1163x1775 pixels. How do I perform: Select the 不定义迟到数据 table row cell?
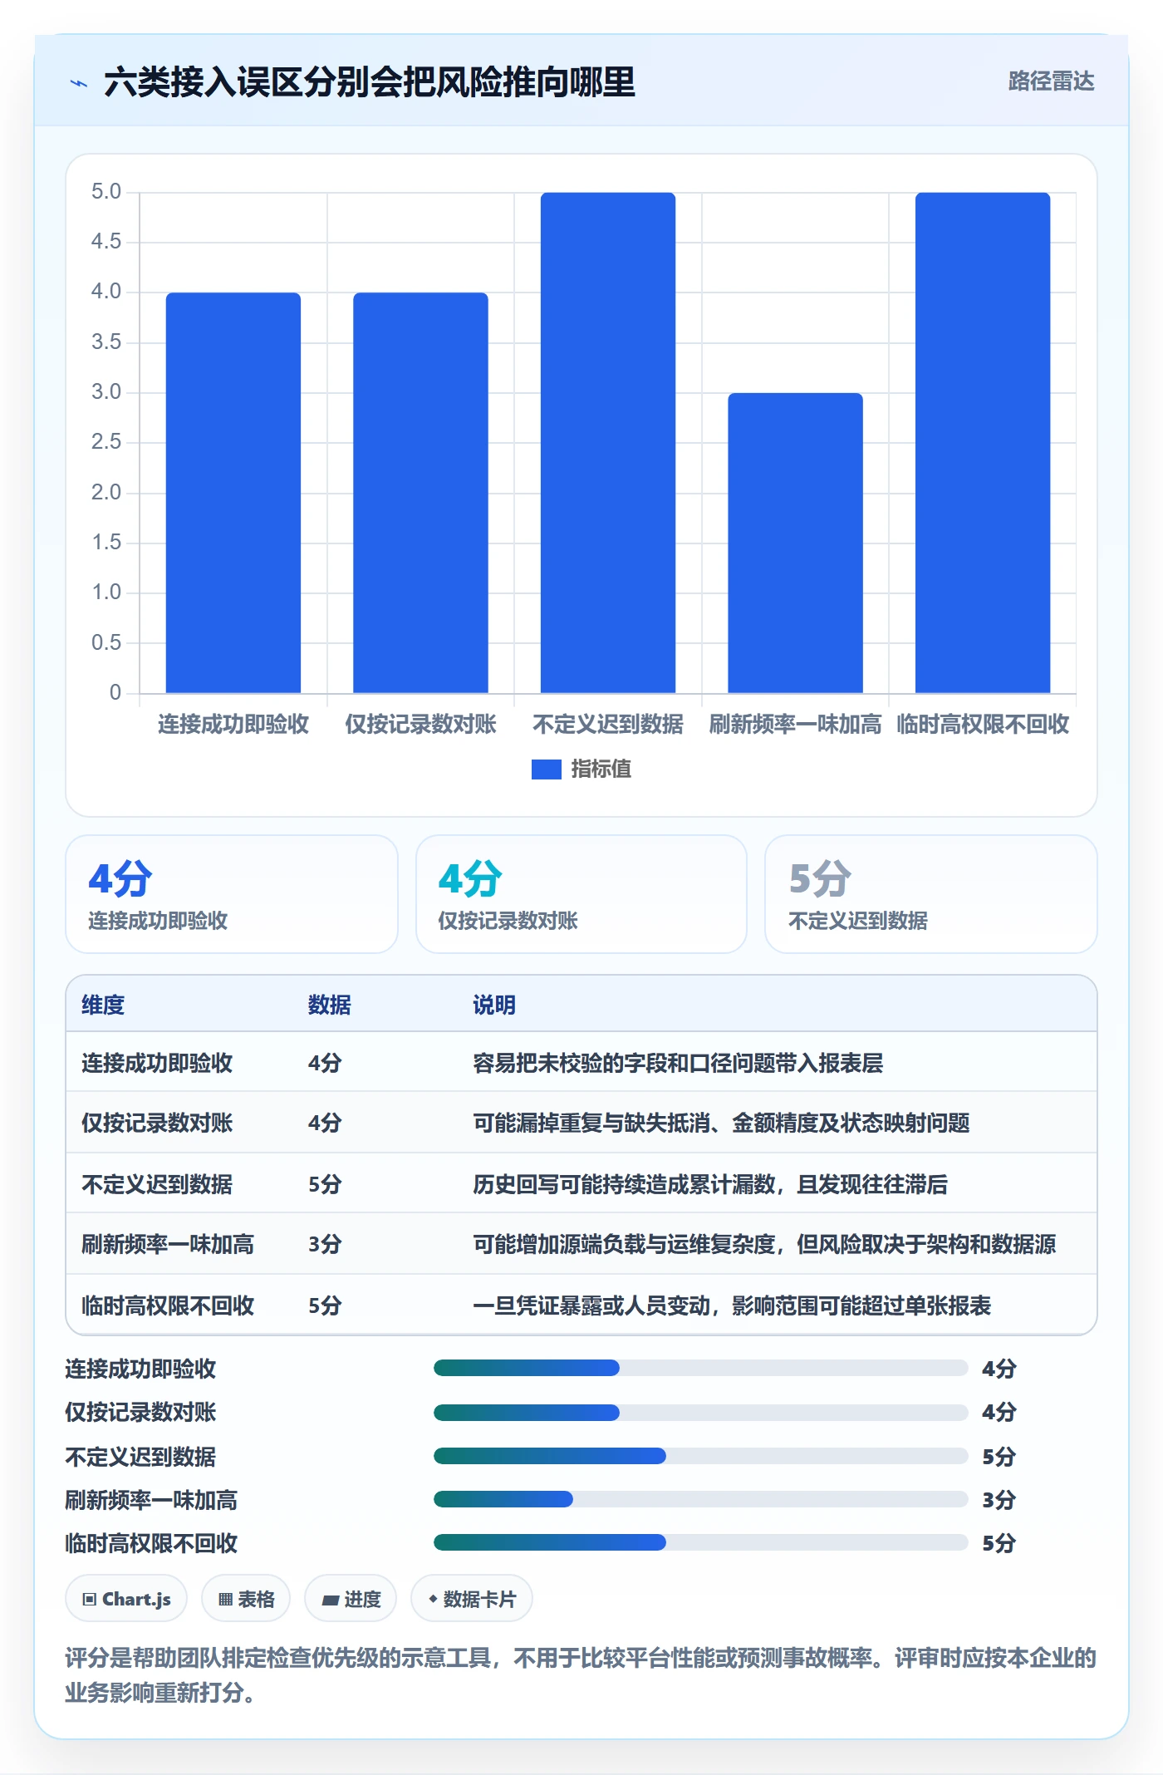click(x=157, y=1185)
